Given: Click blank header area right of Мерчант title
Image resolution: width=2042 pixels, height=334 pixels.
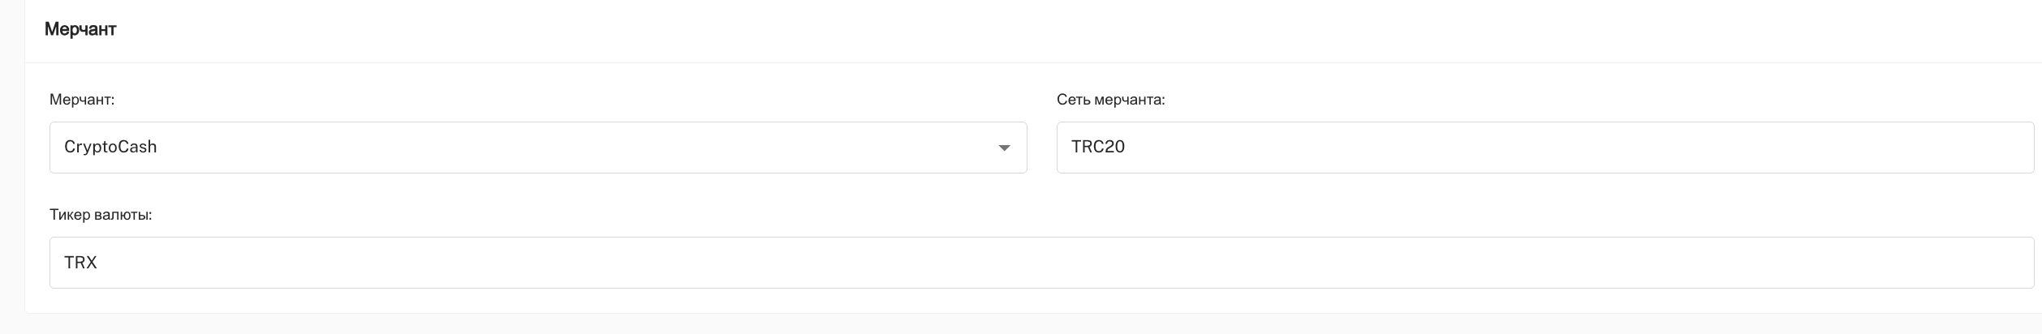Looking at the screenshot, I should 974,29.
